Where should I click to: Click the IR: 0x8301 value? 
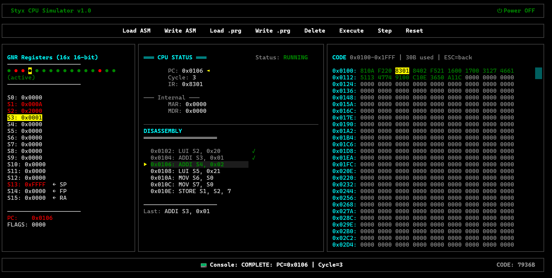tap(186, 84)
